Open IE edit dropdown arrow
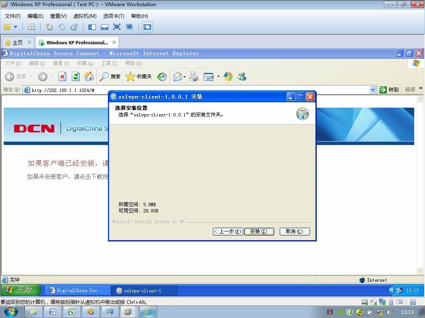 tap(218, 77)
